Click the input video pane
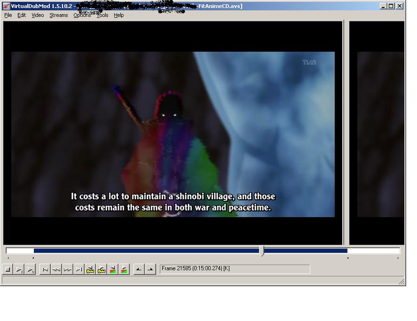The width and height of the screenshot is (417, 321). [x=173, y=133]
